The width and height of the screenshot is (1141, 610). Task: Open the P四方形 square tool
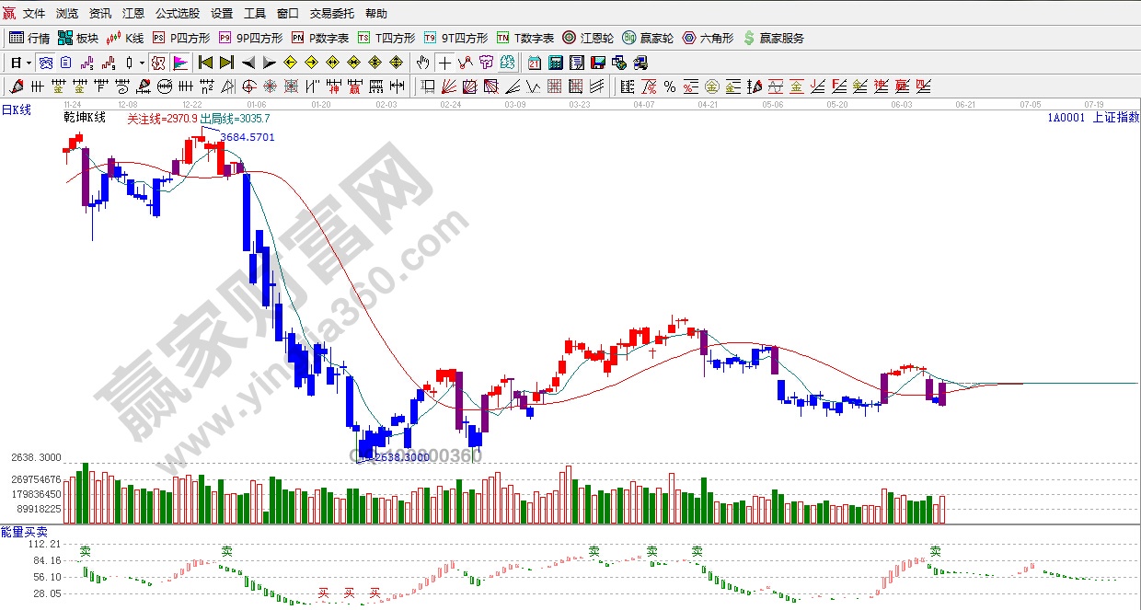[x=181, y=38]
